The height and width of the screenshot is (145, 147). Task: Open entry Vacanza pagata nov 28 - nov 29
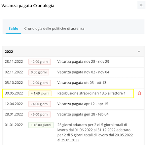pos(83,62)
